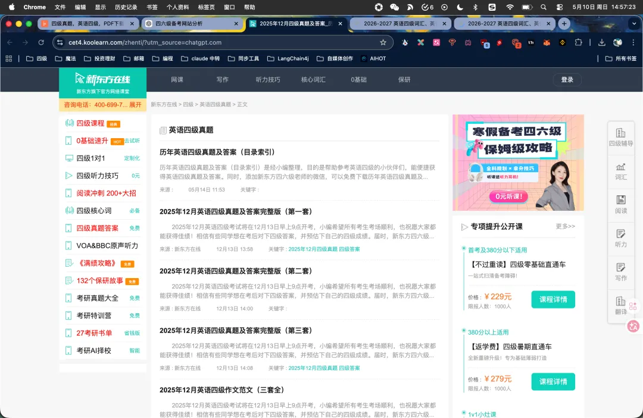Click 英语四级真题 breadcrumb link
This screenshot has height=418, width=643.
pos(215,105)
